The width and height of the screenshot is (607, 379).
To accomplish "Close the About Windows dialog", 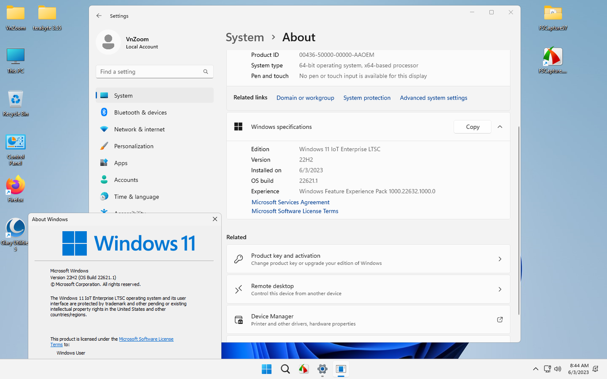I will [215, 219].
